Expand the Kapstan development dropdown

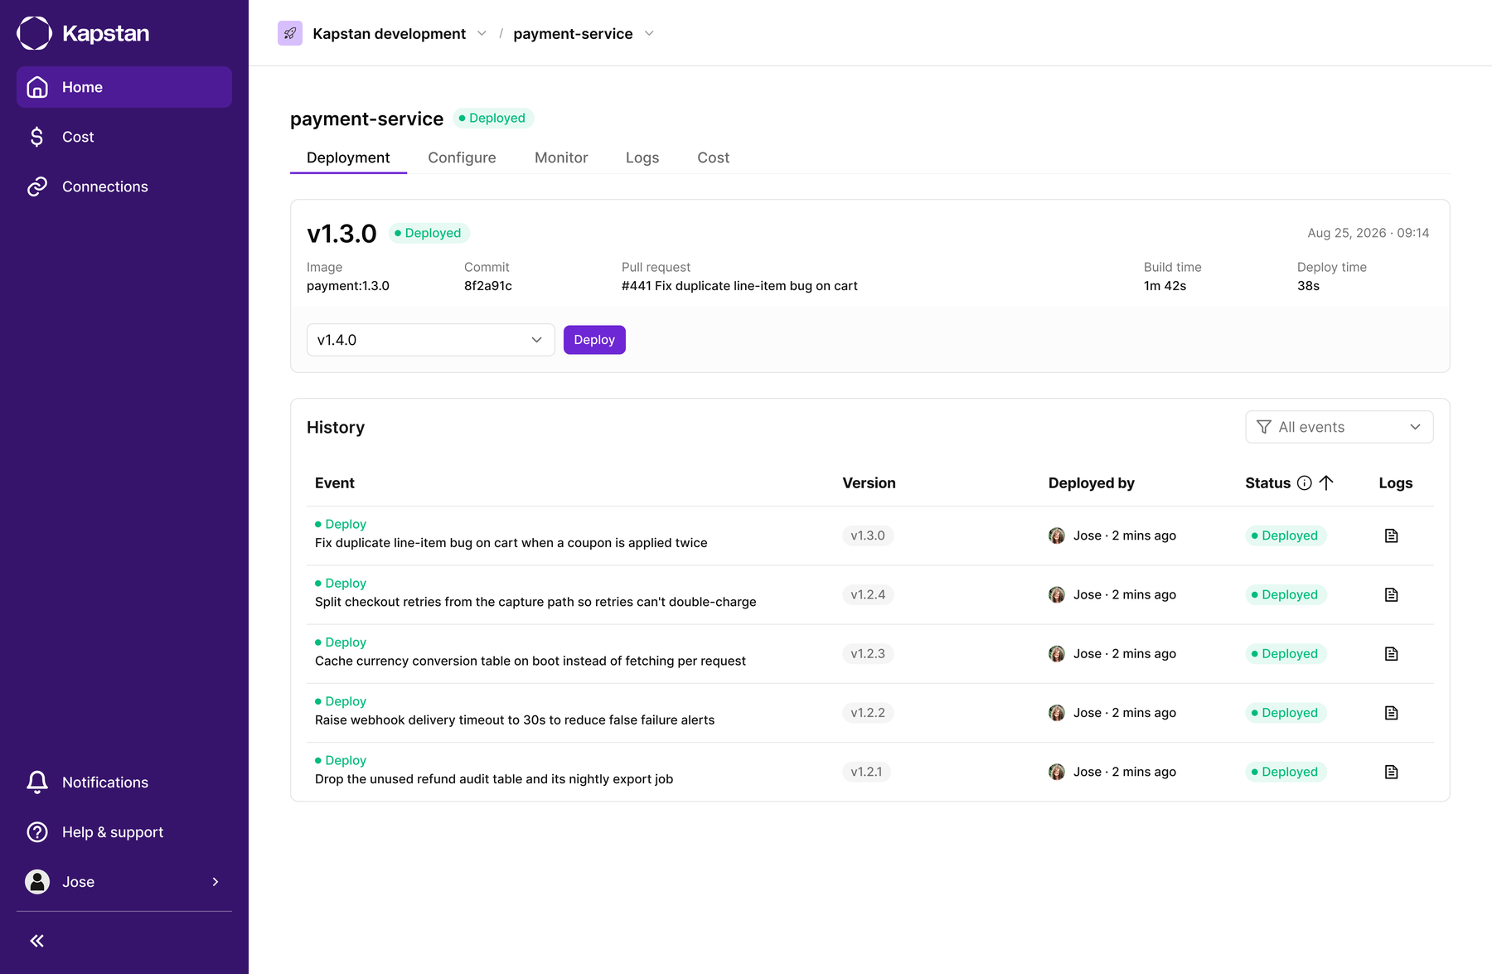coord(482,33)
